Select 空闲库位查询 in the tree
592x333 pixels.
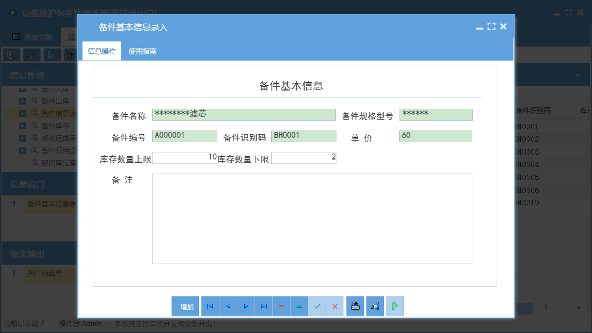pyautogui.click(x=54, y=162)
